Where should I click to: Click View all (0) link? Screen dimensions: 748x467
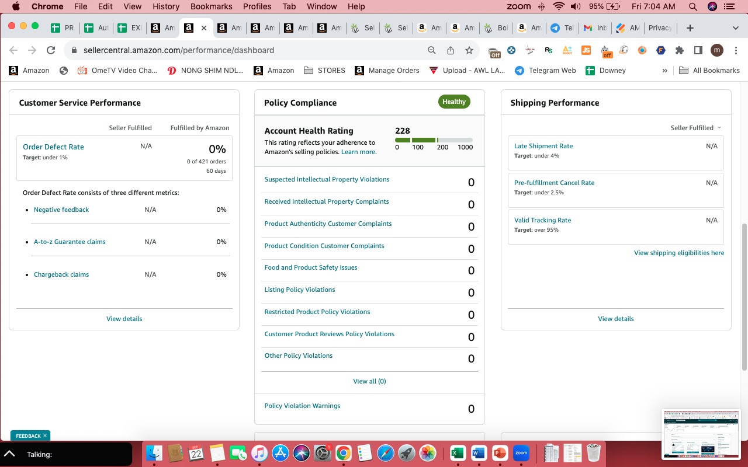[369, 381]
